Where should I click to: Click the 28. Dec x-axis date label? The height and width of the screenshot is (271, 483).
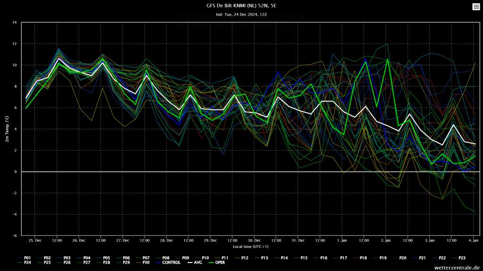(167, 240)
